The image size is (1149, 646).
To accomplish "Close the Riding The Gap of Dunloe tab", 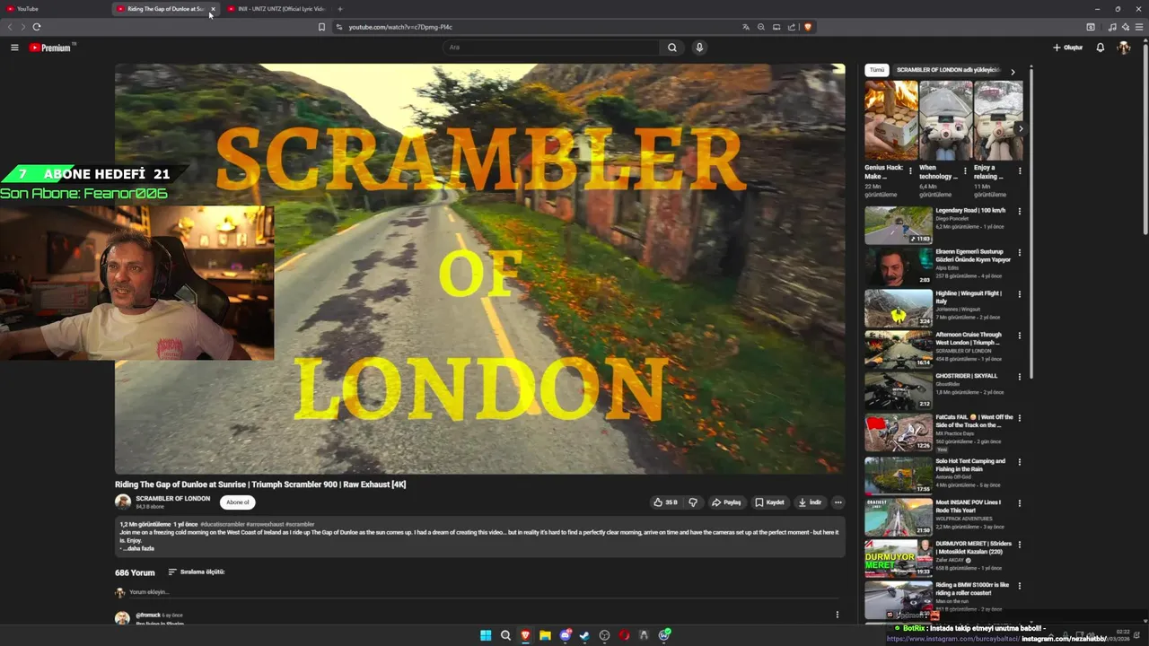I will (x=213, y=9).
